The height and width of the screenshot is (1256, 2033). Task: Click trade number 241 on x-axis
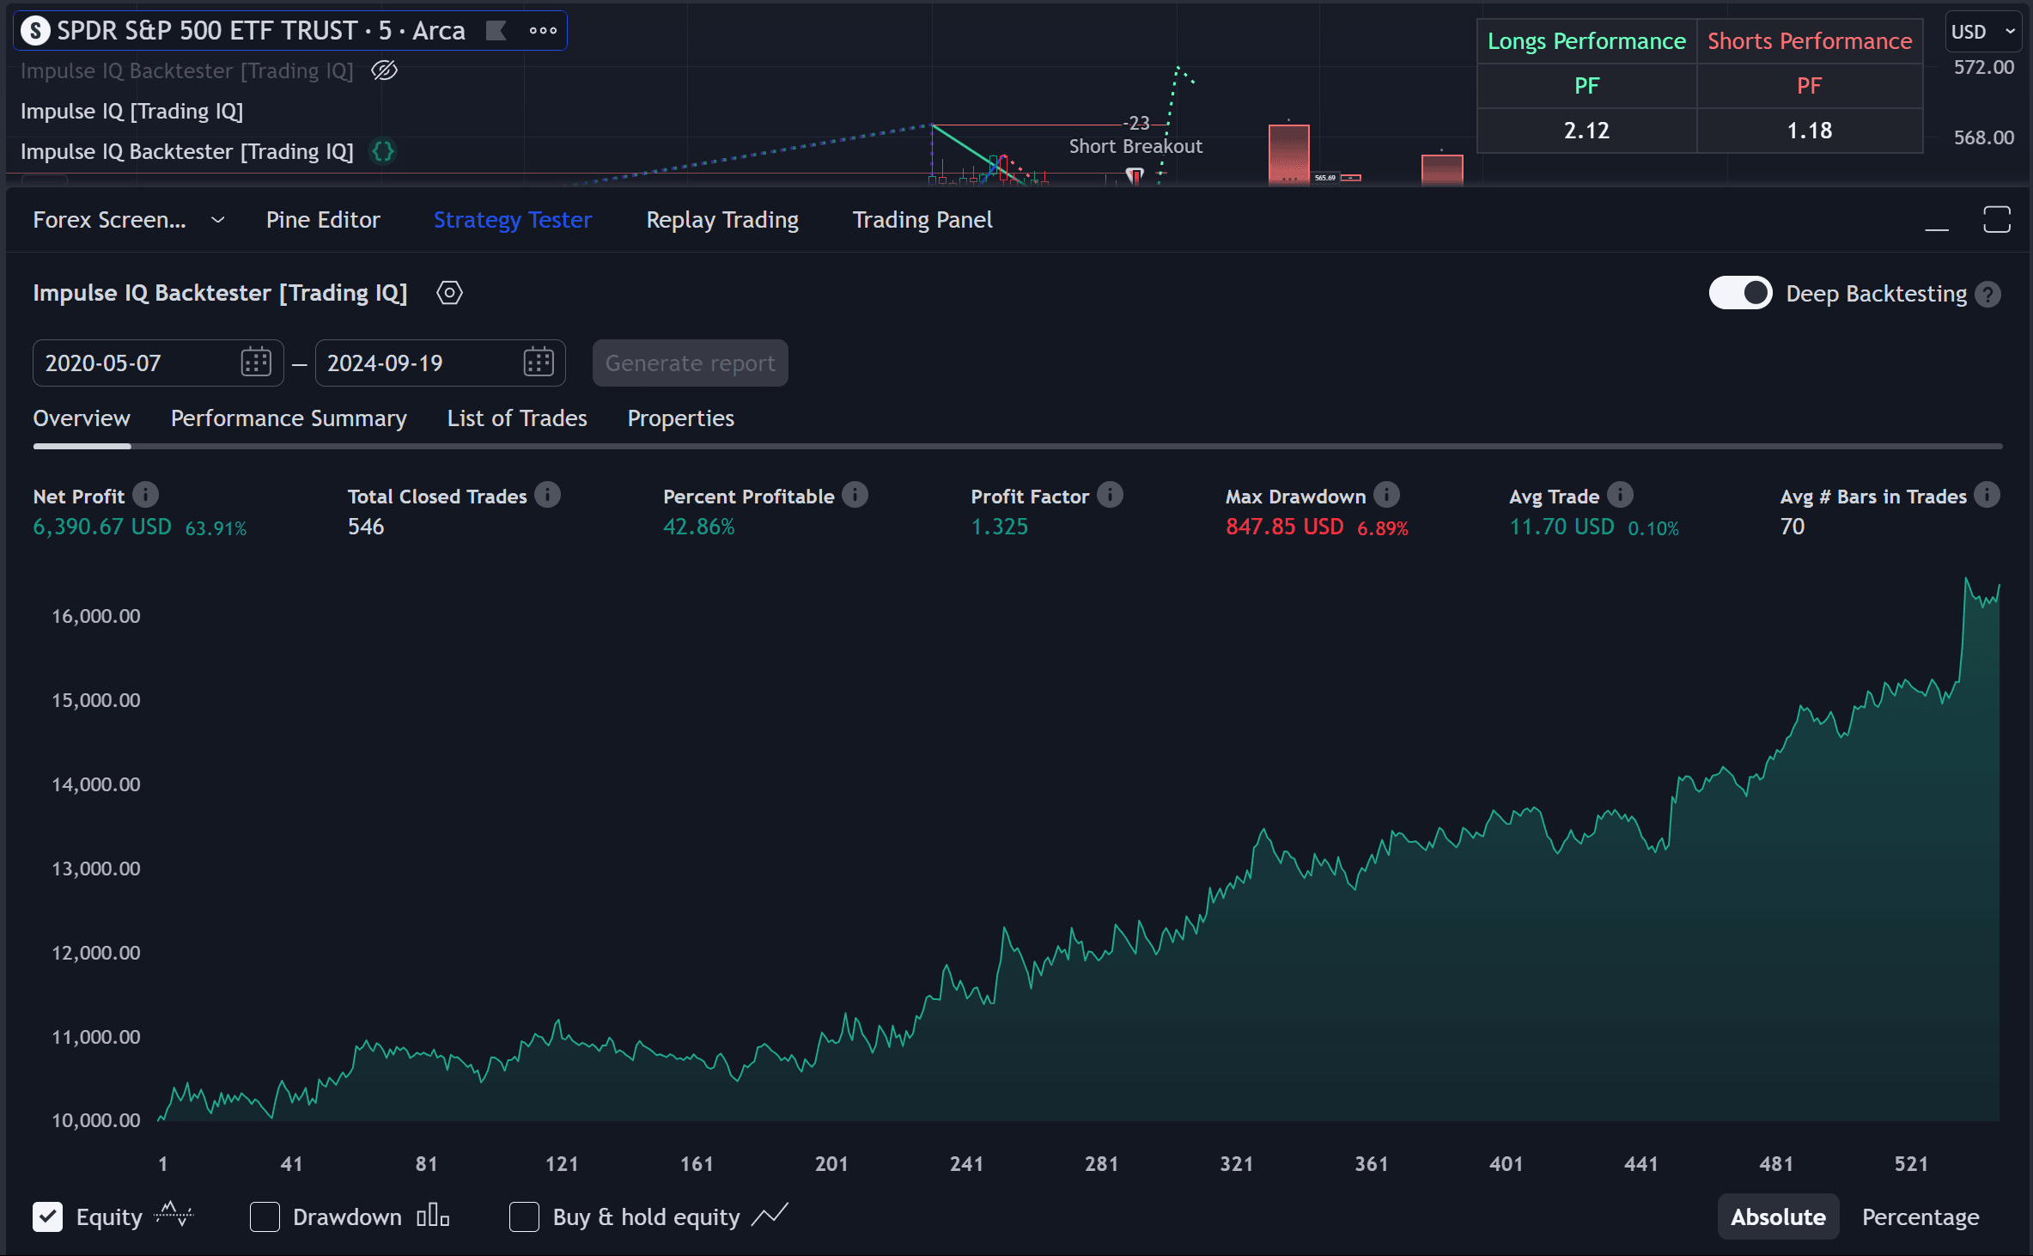(x=966, y=1164)
